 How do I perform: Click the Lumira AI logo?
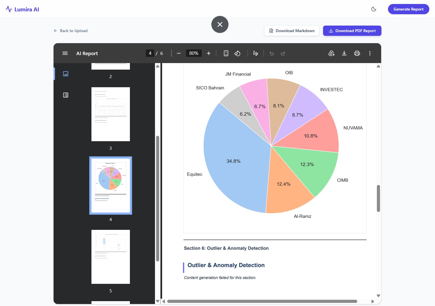[22, 9]
